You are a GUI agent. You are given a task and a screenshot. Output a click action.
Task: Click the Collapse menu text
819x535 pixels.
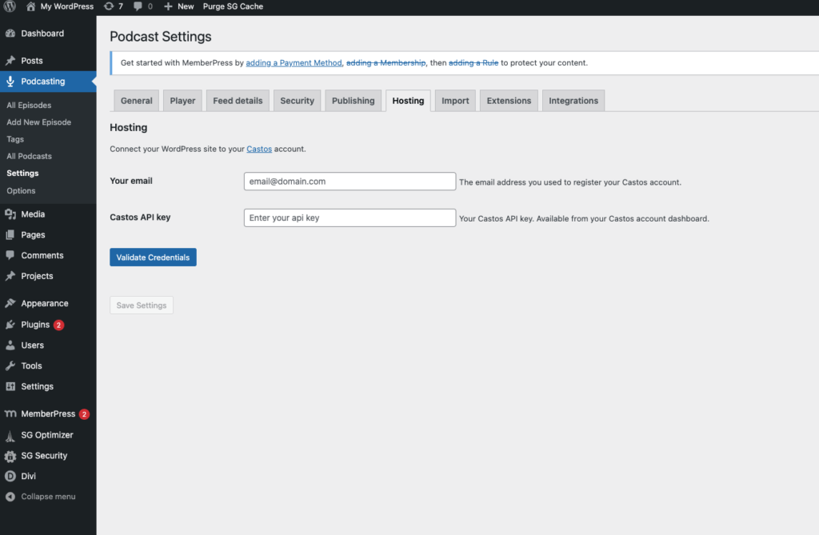pyautogui.click(x=48, y=497)
